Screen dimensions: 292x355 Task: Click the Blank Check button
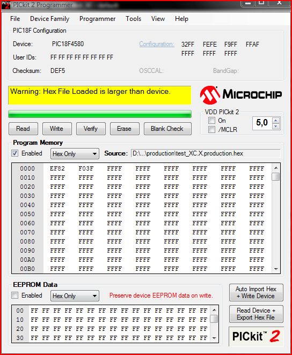pos(167,129)
